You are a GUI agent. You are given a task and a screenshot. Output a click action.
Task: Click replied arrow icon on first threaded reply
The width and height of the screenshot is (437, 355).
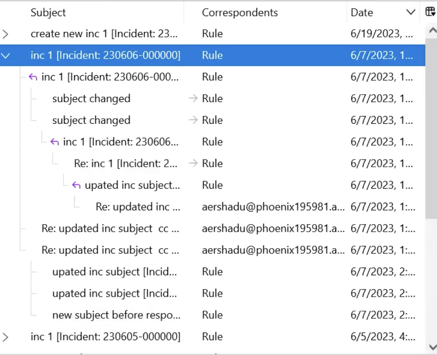click(x=34, y=77)
